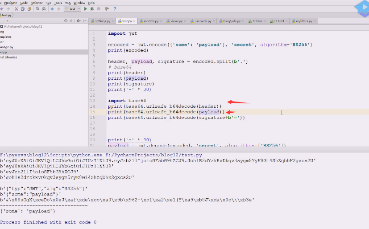369x229 pixels.
Task: Close the t3.html tab
Action: pyautogui.click(x=286, y=21)
